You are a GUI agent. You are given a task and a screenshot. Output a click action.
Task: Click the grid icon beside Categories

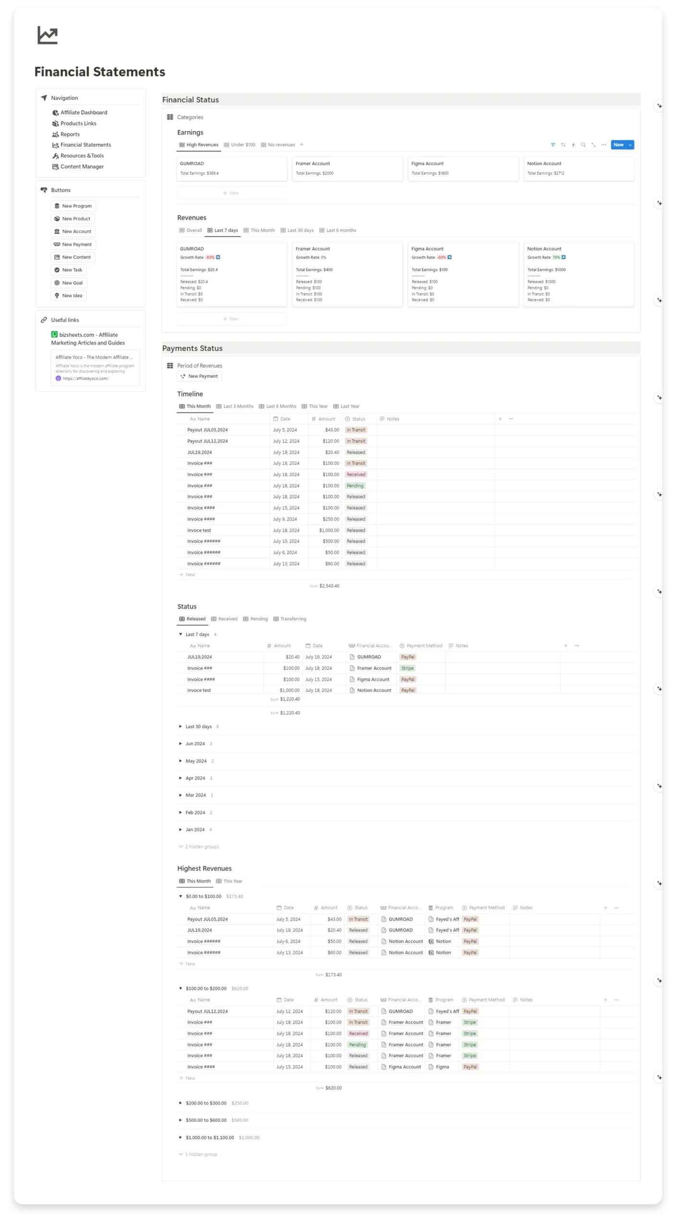(170, 117)
